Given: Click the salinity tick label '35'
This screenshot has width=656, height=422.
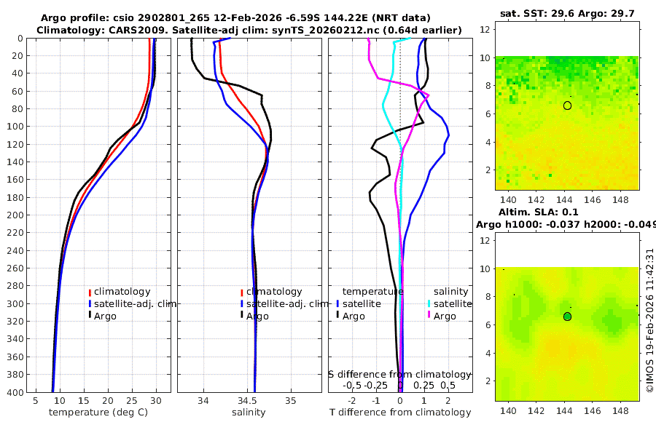Looking at the screenshot, I should [x=290, y=401].
